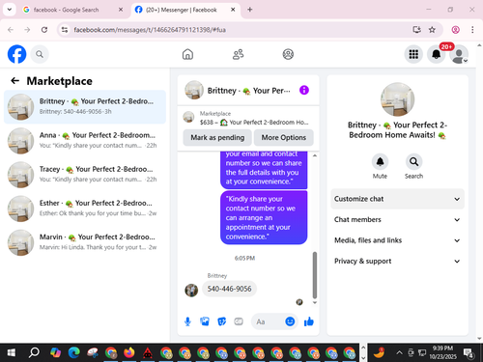Reload the page
The width and height of the screenshot is (483, 362).
pos(44,30)
